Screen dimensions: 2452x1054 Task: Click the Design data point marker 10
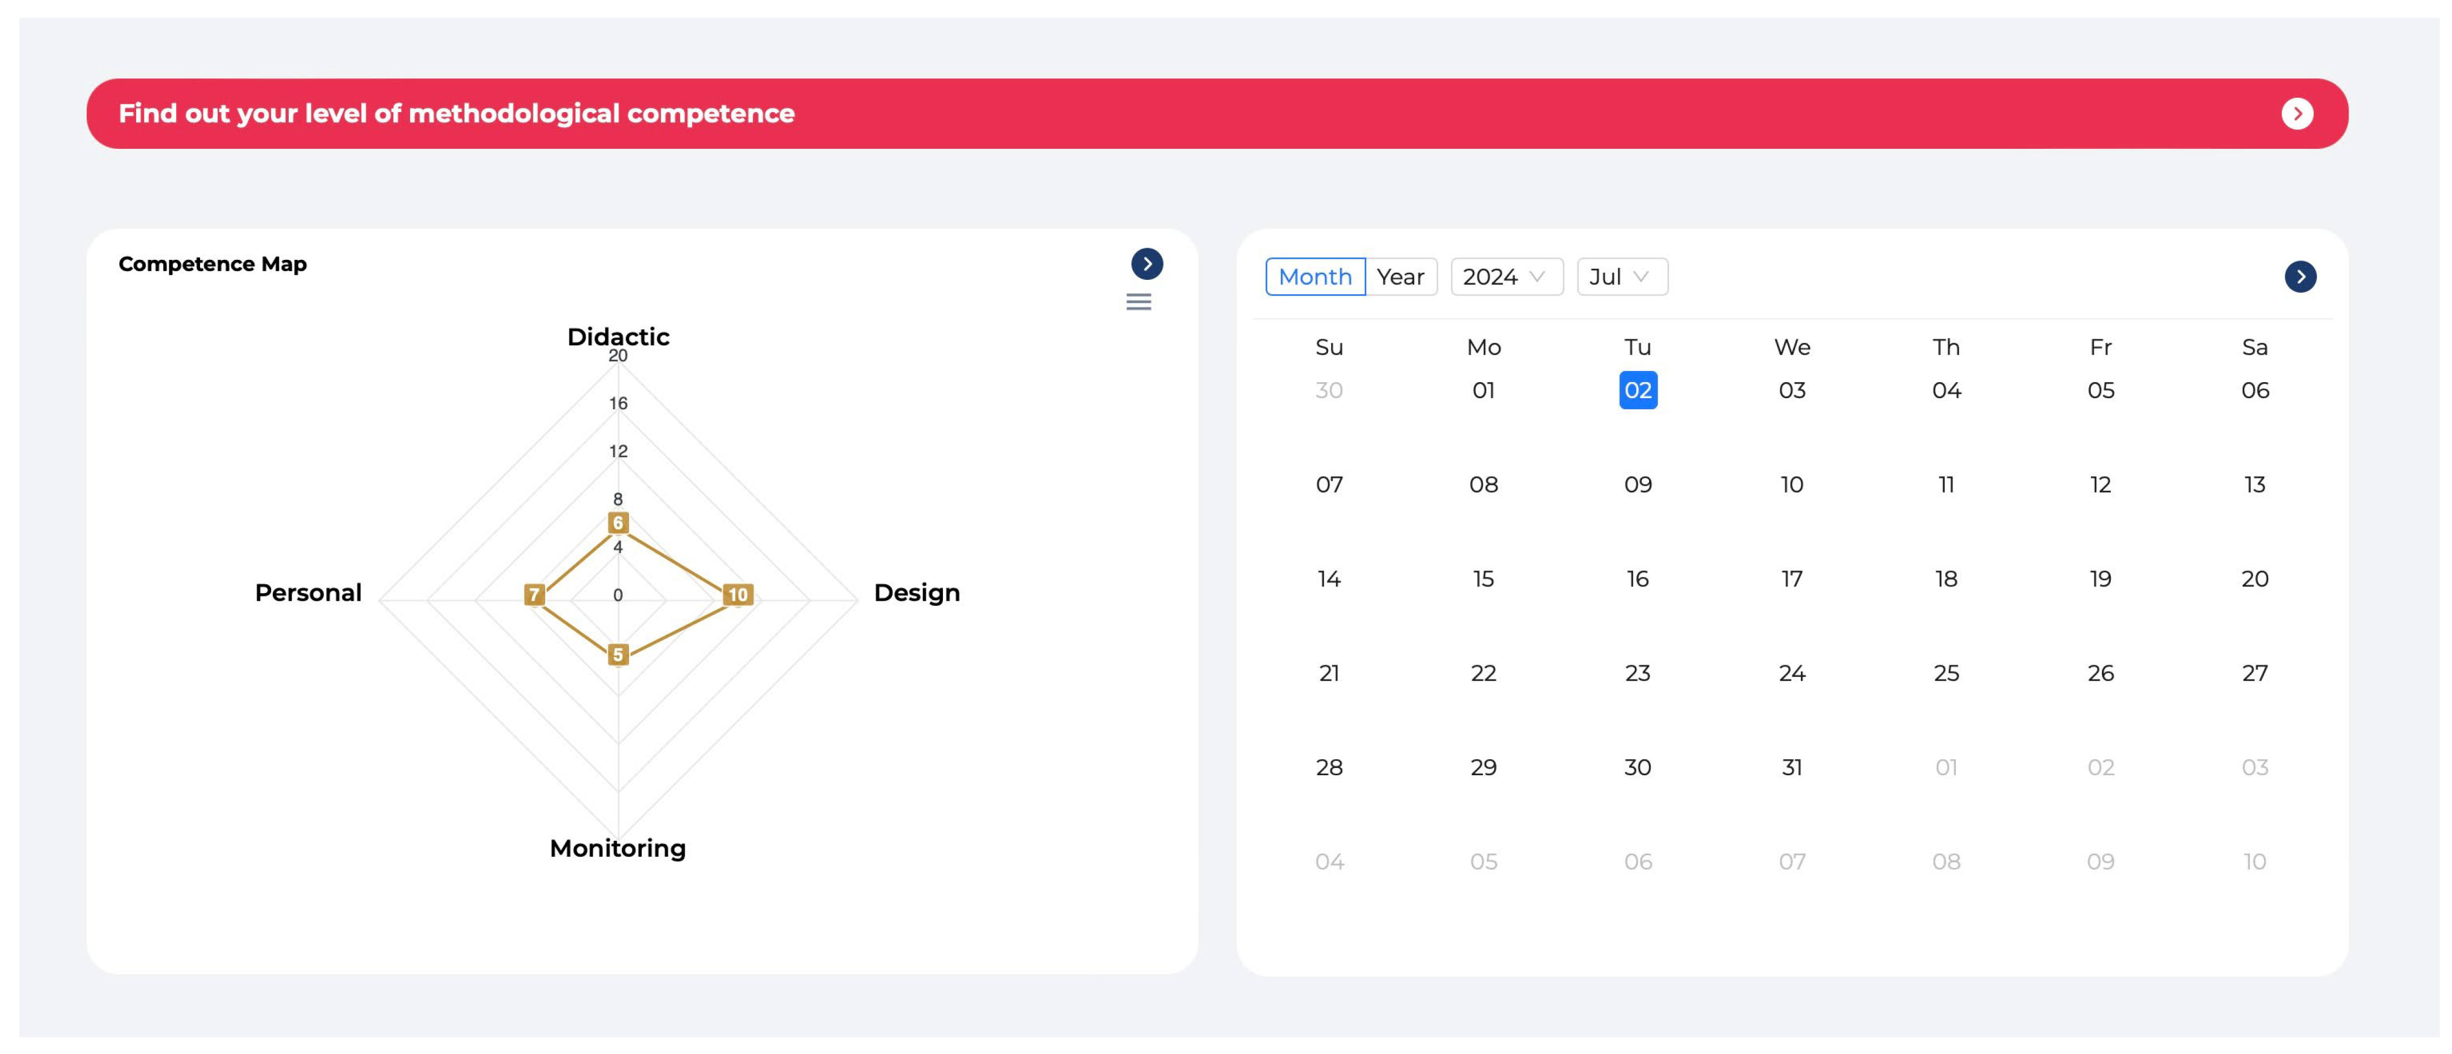[x=737, y=595]
